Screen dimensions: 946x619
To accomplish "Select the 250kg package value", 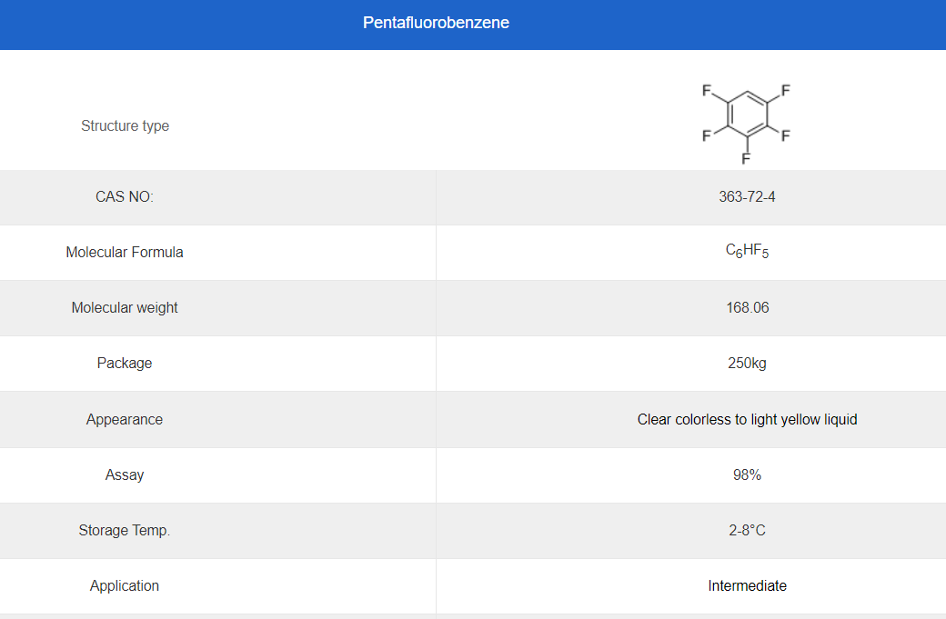I will pos(747,364).
